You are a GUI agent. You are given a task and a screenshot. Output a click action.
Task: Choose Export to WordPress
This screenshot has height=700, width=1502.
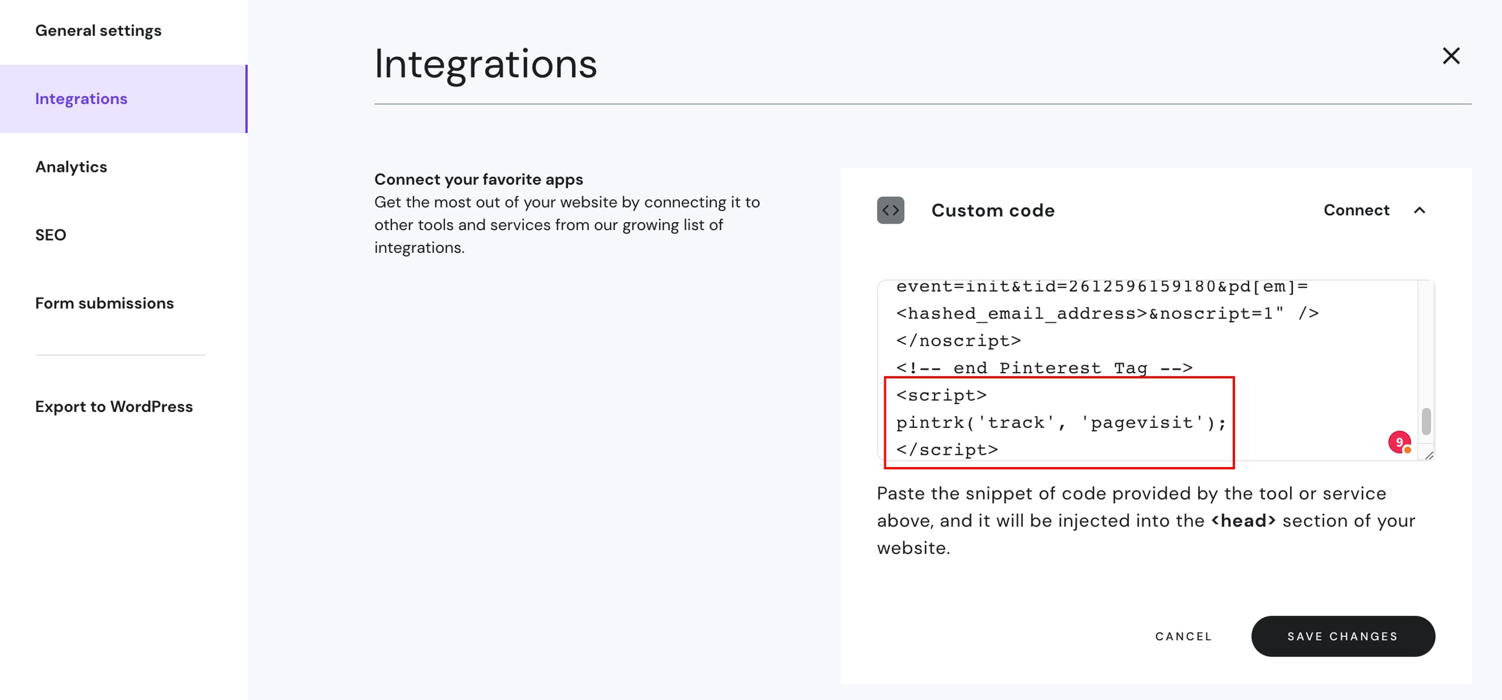pos(114,406)
